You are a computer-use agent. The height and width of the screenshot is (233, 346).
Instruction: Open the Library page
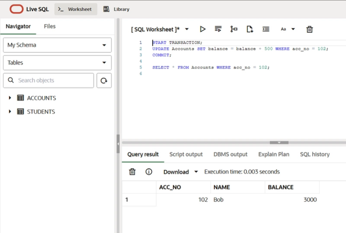tap(116, 9)
